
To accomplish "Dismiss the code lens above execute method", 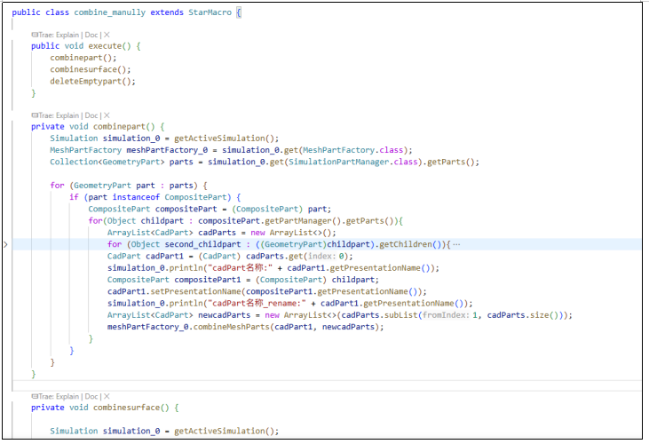I will pyautogui.click(x=107, y=35).
